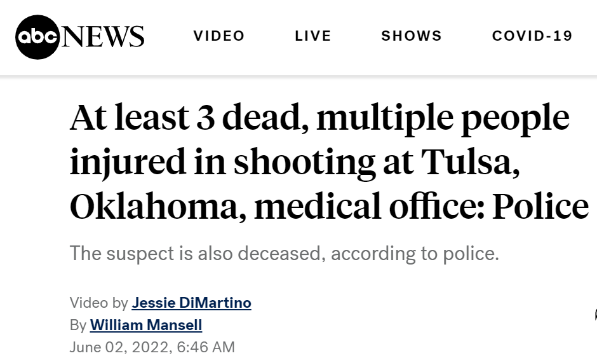Screen dimensions: 597x358
Task: Click the "By" label before William Mansell
Action: click(78, 325)
